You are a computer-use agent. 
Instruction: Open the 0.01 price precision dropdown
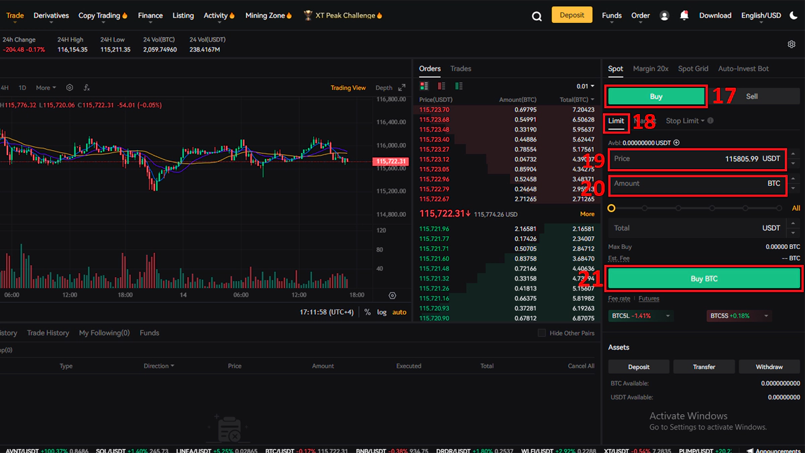point(585,87)
